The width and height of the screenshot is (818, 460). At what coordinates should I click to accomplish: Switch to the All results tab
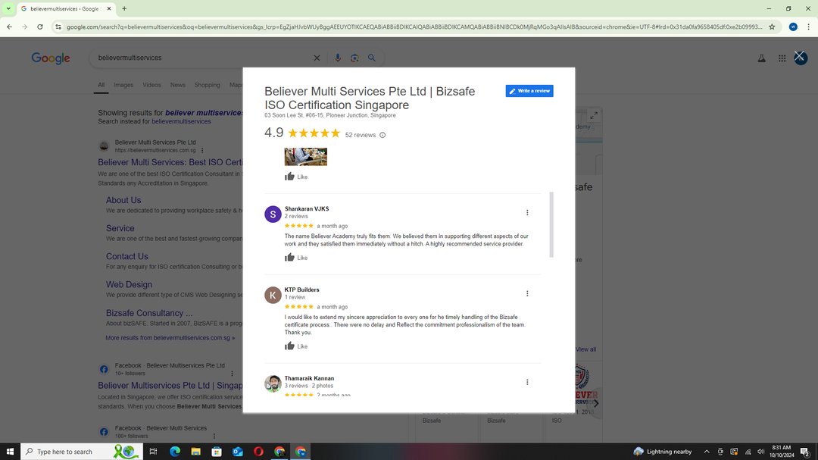[101, 85]
